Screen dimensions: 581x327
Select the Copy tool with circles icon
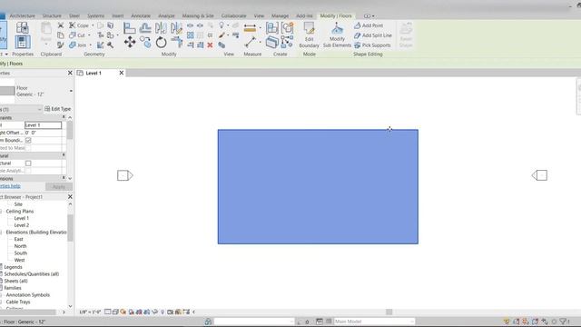click(x=145, y=43)
